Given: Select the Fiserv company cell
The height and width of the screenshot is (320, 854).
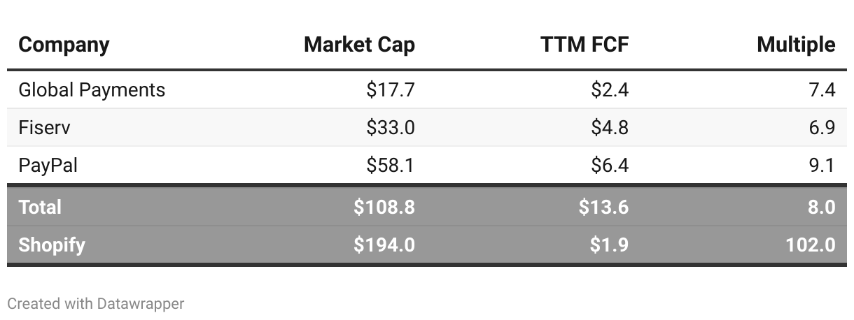Looking at the screenshot, I should click(x=44, y=128).
